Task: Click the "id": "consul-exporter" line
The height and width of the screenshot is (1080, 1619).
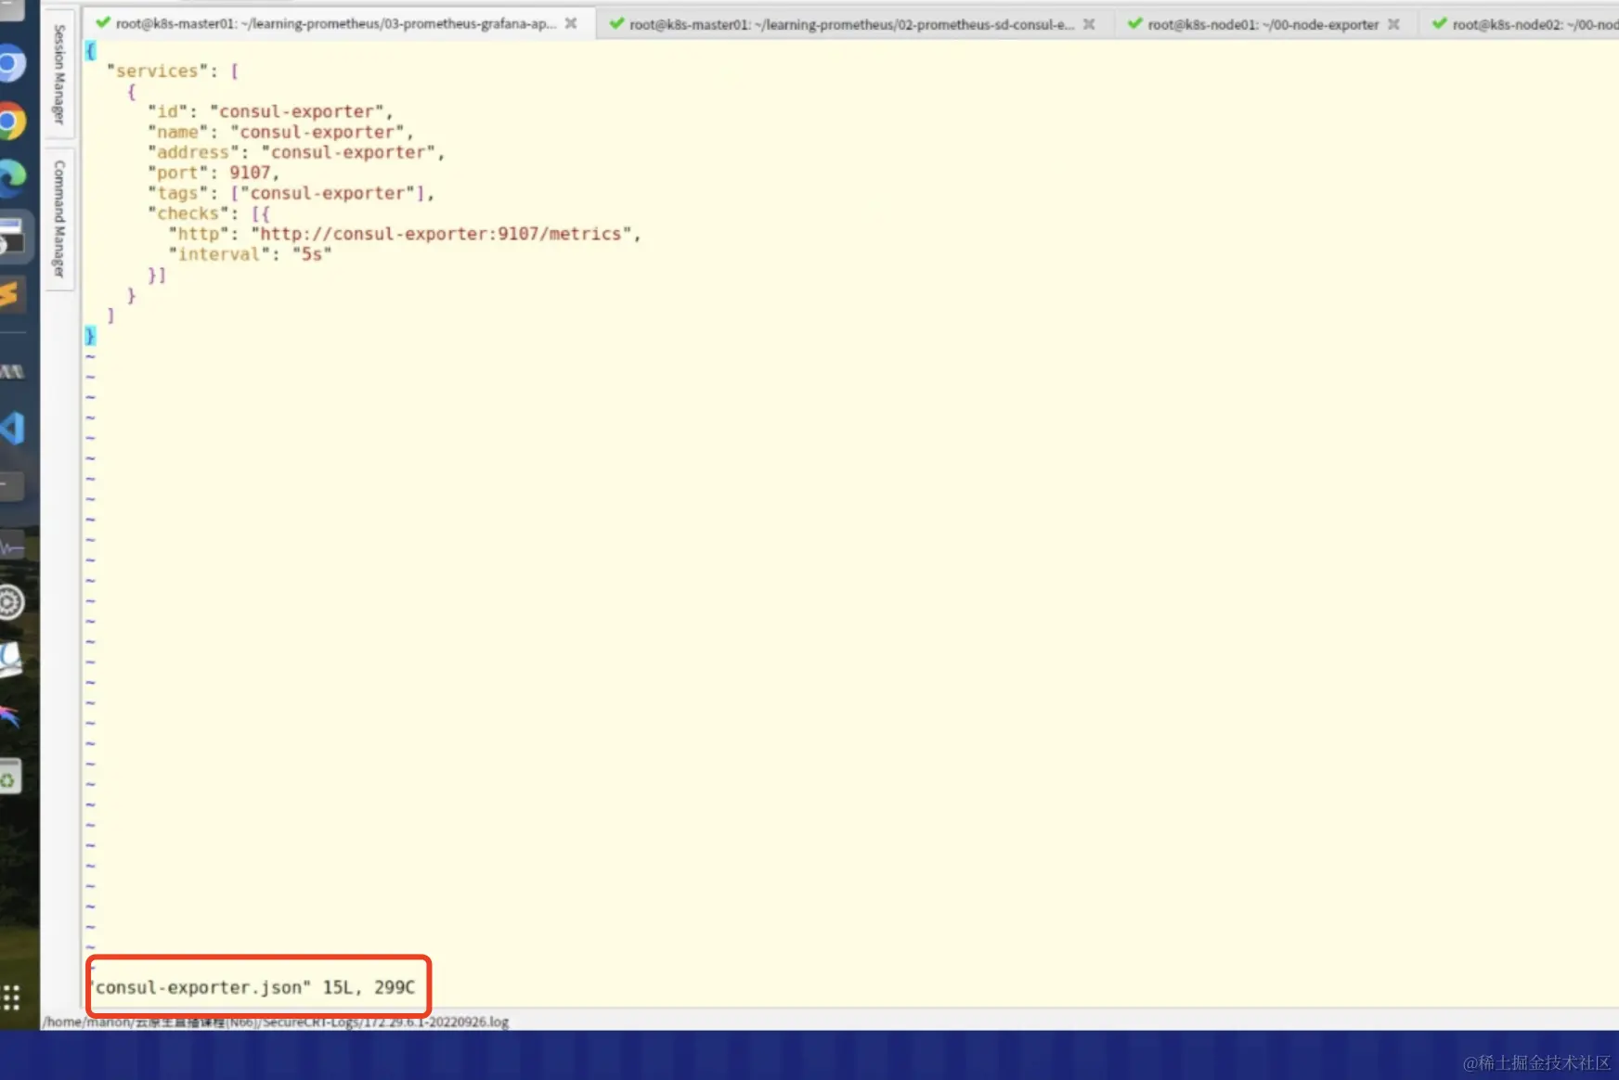Action: [271, 111]
